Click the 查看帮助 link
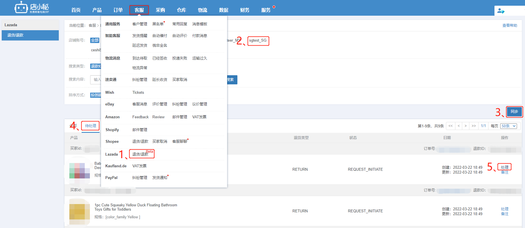The height and width of the screenshot is (228, 525). pos(510,25)
